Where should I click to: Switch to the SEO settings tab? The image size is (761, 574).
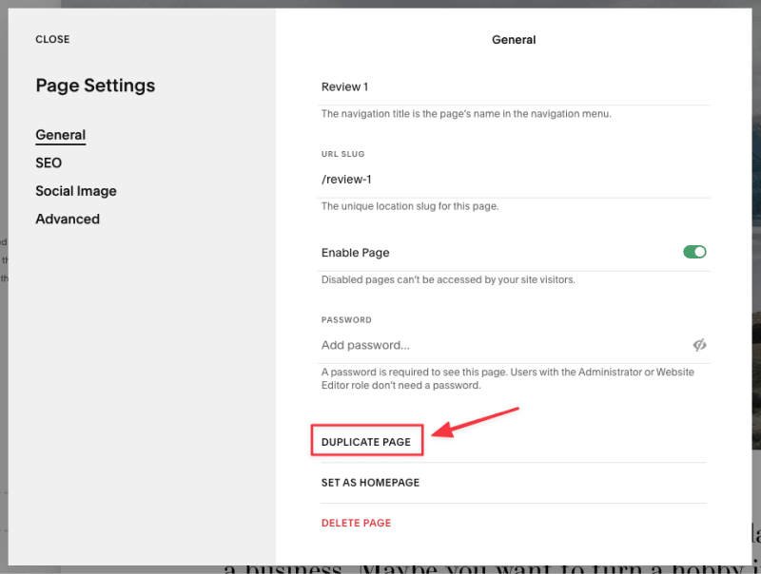48,163
